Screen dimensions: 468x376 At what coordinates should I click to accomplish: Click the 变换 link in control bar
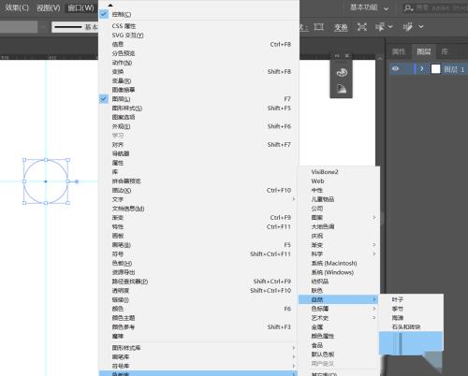341,27
